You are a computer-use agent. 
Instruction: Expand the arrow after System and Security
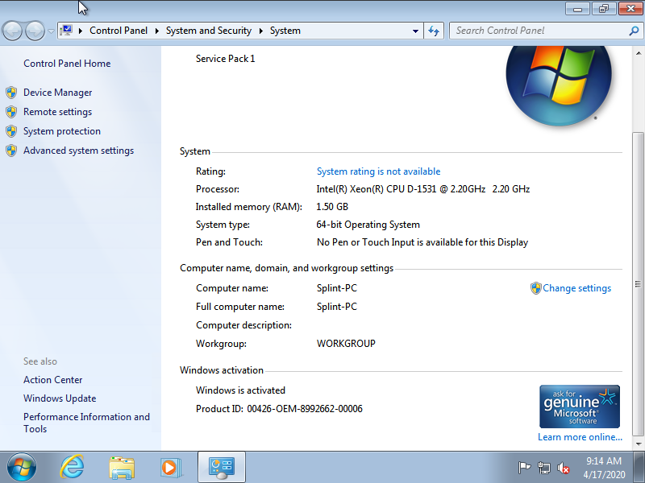260,31
